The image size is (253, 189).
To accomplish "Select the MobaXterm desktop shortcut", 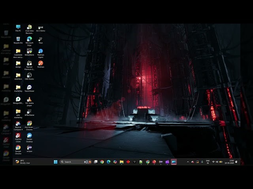I will [29, 52].
